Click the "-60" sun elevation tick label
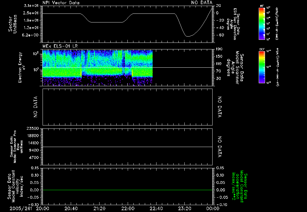Image resolution: width=307 pixels, height=212 pixels. pos(220,35)
